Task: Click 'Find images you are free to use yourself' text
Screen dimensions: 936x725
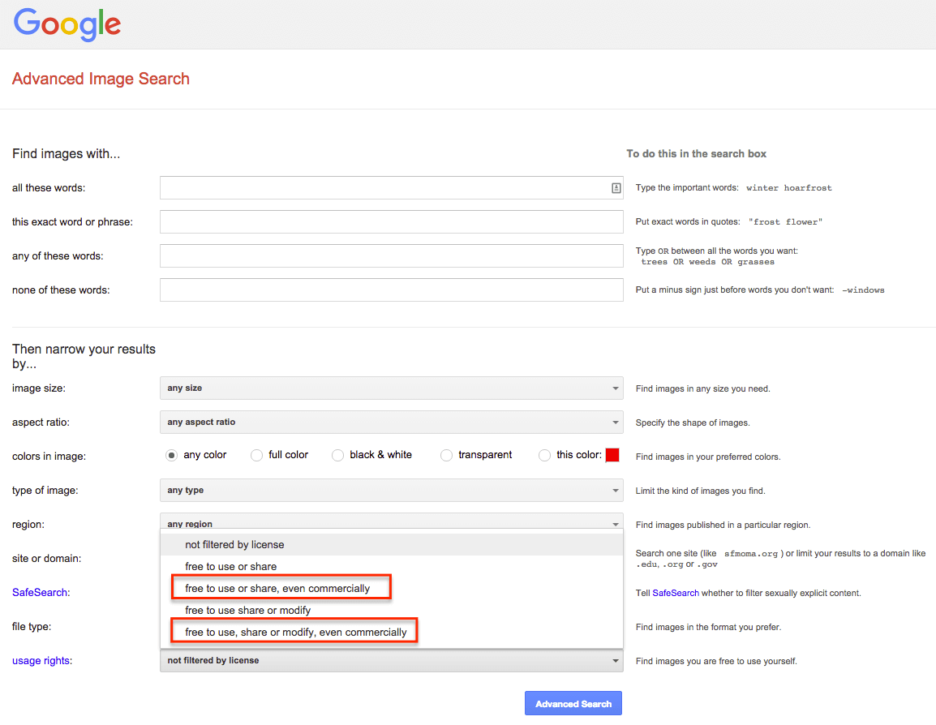Action: point(716,661)
